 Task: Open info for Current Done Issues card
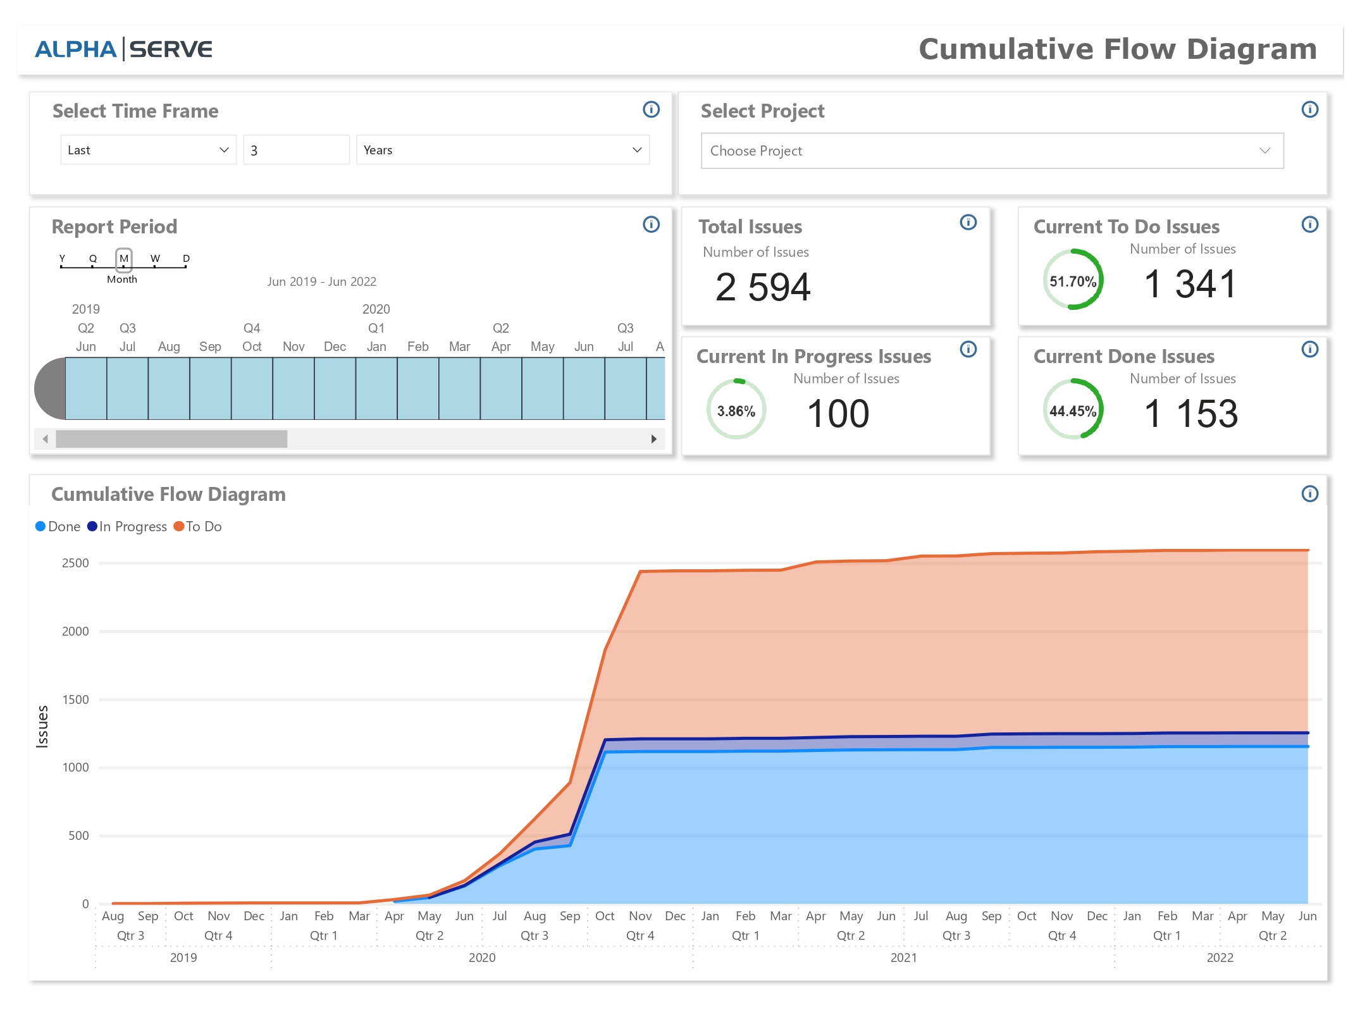(1311, 349)
